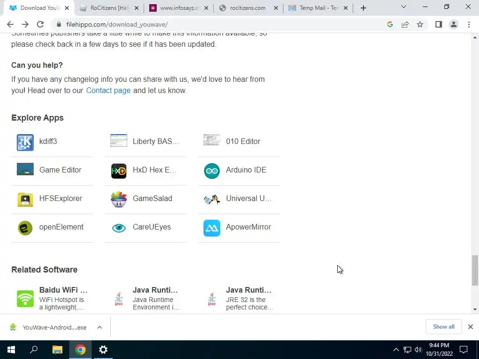The height and width of the screenshot is (359, 479).
Task: Open the ApowerMirror text link
Action: click(248, 227)
